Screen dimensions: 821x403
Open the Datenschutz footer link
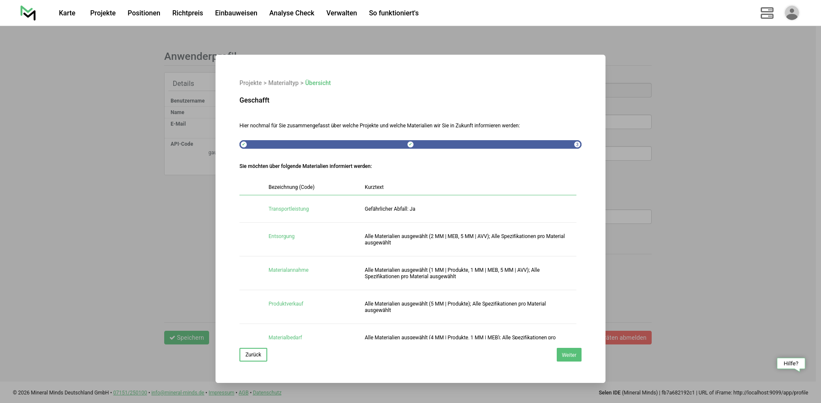(267, 393)
